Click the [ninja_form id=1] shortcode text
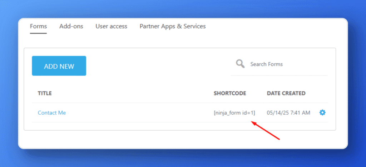 [x=234, y=113]
